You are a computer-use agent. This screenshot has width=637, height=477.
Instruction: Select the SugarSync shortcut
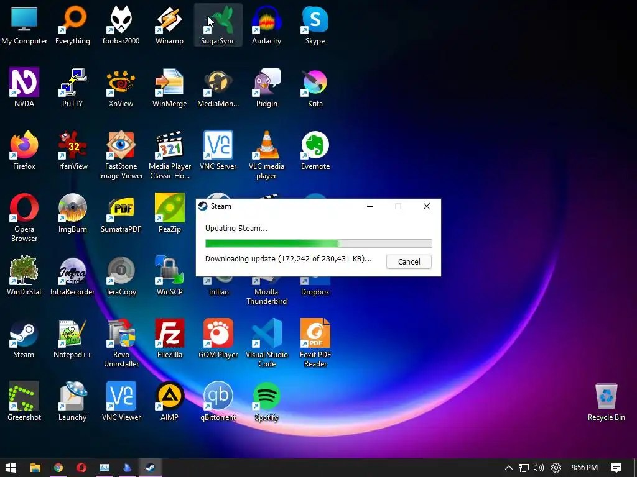tap(218, 25)
